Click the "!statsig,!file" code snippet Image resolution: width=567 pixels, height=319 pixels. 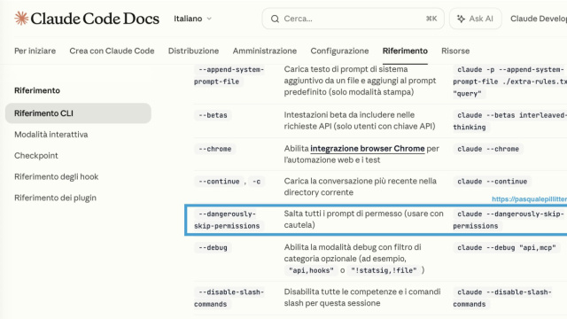pos(384,270)
